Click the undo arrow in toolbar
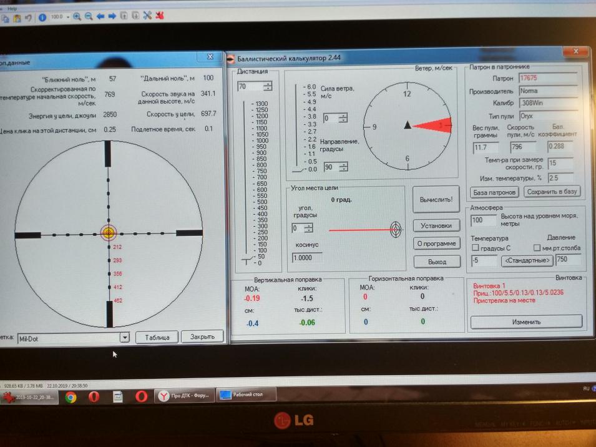Screen dimensions: 596x447 28,18
